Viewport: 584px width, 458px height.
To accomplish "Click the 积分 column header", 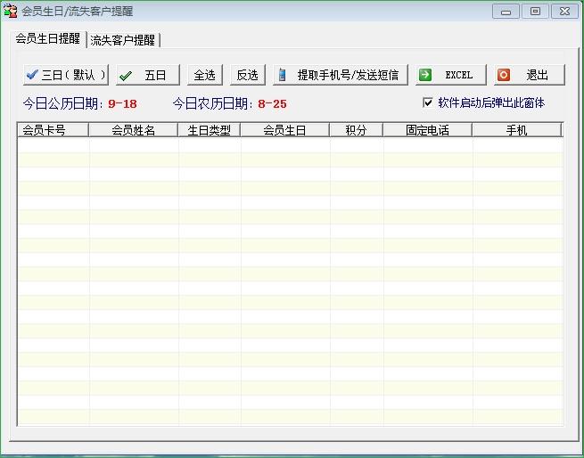I will [x=356, y=130].
